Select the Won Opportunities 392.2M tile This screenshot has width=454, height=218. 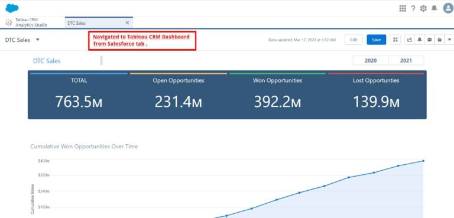coord(277,95)
